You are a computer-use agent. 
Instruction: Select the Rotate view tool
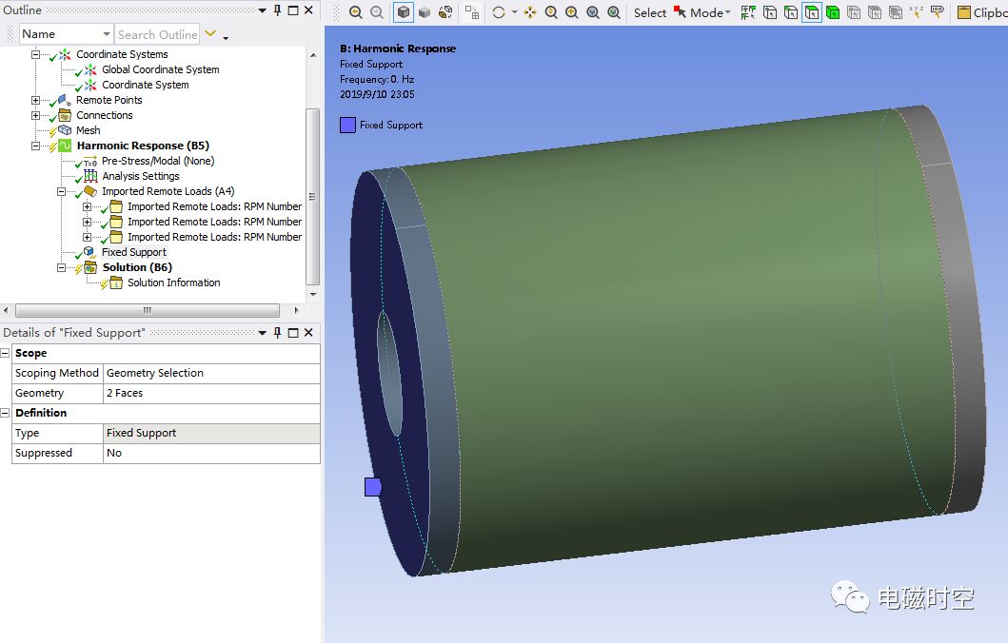click(x=499, y=12)
